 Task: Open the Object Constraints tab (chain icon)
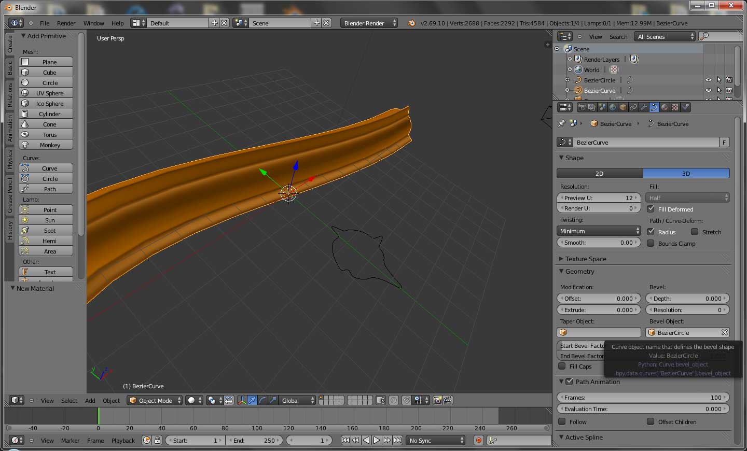633,107
